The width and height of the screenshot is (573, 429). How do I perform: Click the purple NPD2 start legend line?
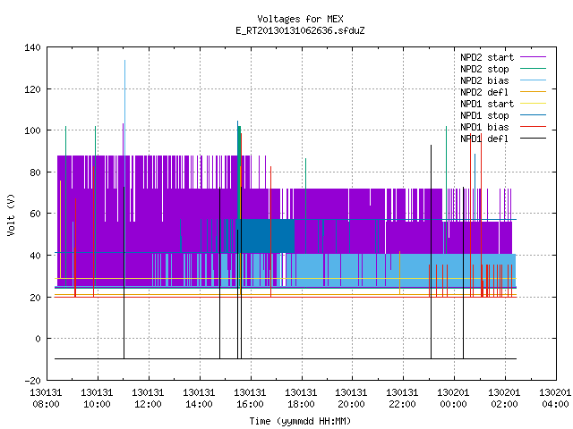tap(534, 57)
